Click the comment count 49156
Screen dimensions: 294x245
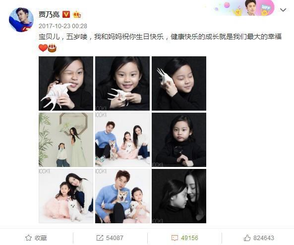(189, 238)
